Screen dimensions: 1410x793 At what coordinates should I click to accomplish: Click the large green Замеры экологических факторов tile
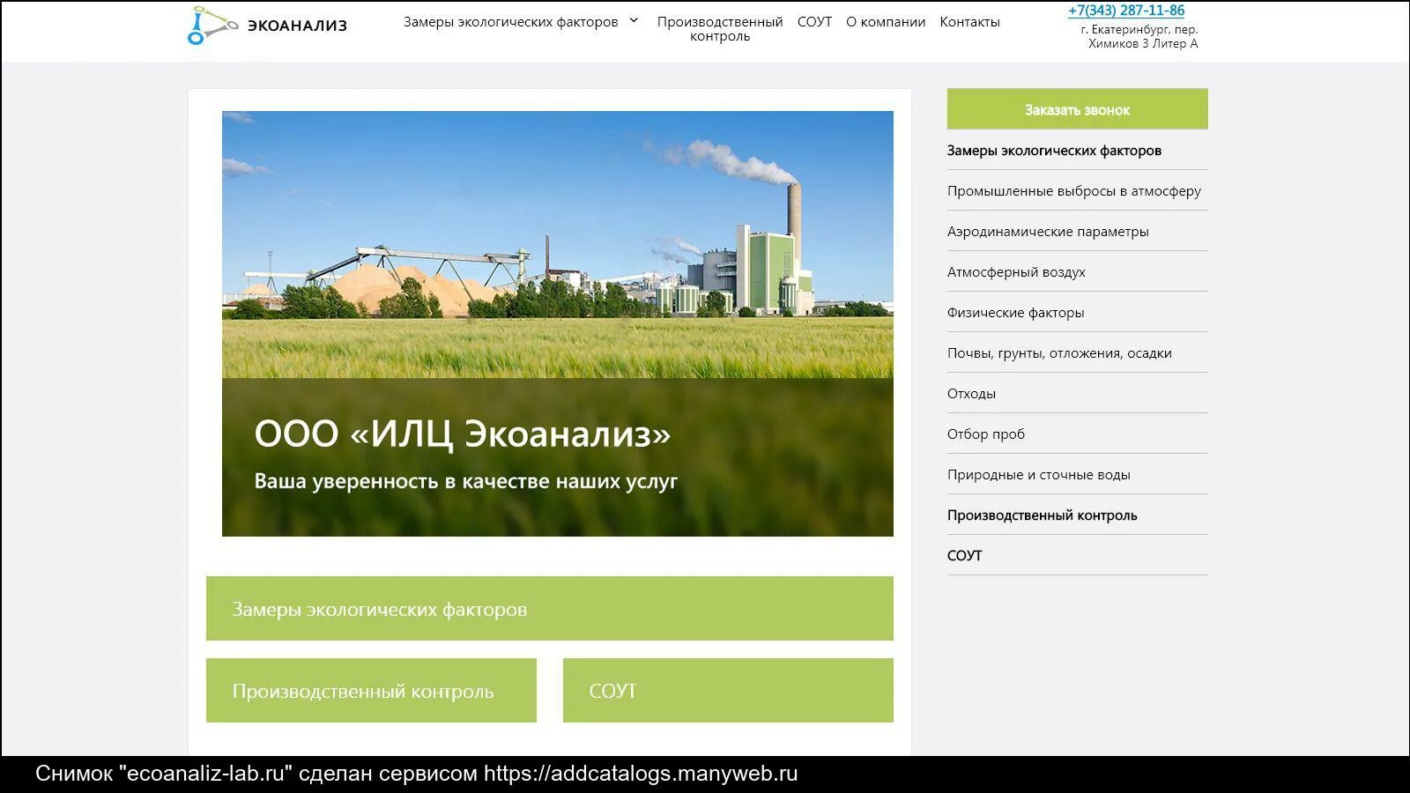[x=550, y=608]
